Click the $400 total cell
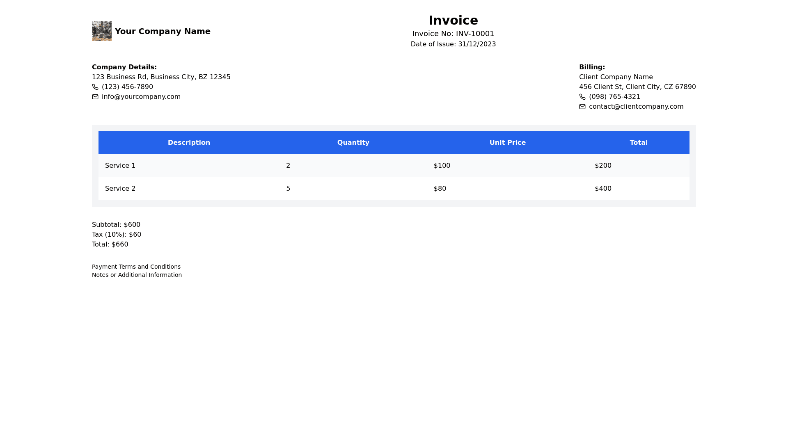Screen dimensions: 788x443 click(x=603, y=189)
